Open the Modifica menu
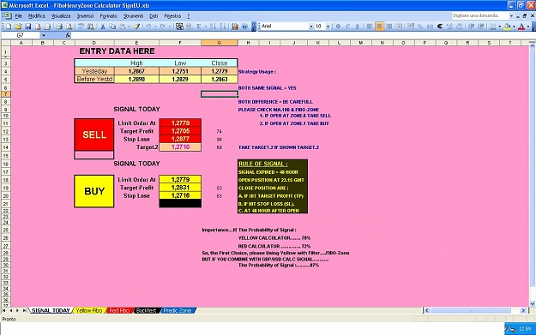Image resolution: width=536 pixels, height=335 pixels. point(37,16)
